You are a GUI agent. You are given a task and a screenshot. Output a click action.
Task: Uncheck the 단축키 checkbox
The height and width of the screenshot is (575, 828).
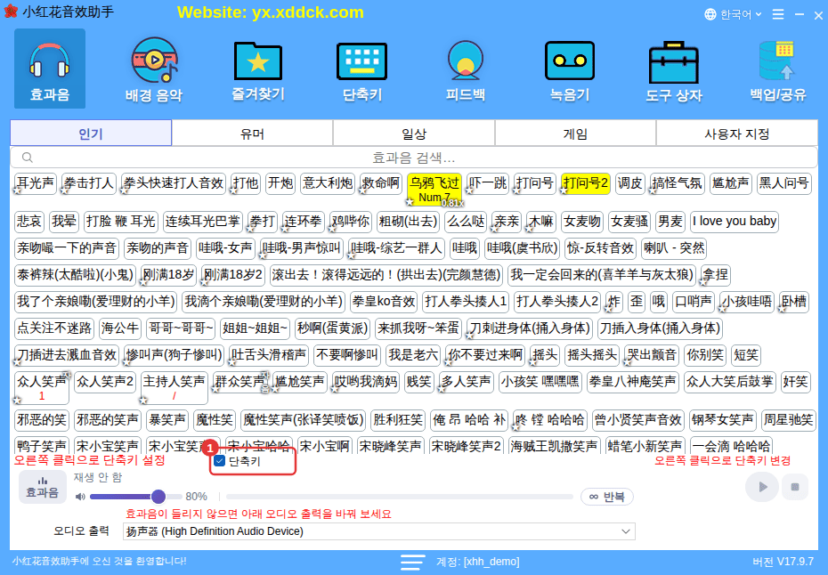coord(220,461)
